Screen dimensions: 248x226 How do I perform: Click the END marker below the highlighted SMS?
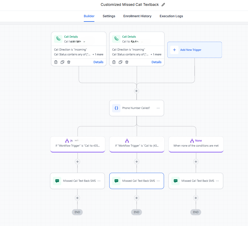pyautogui.click(x=136, y=212)
